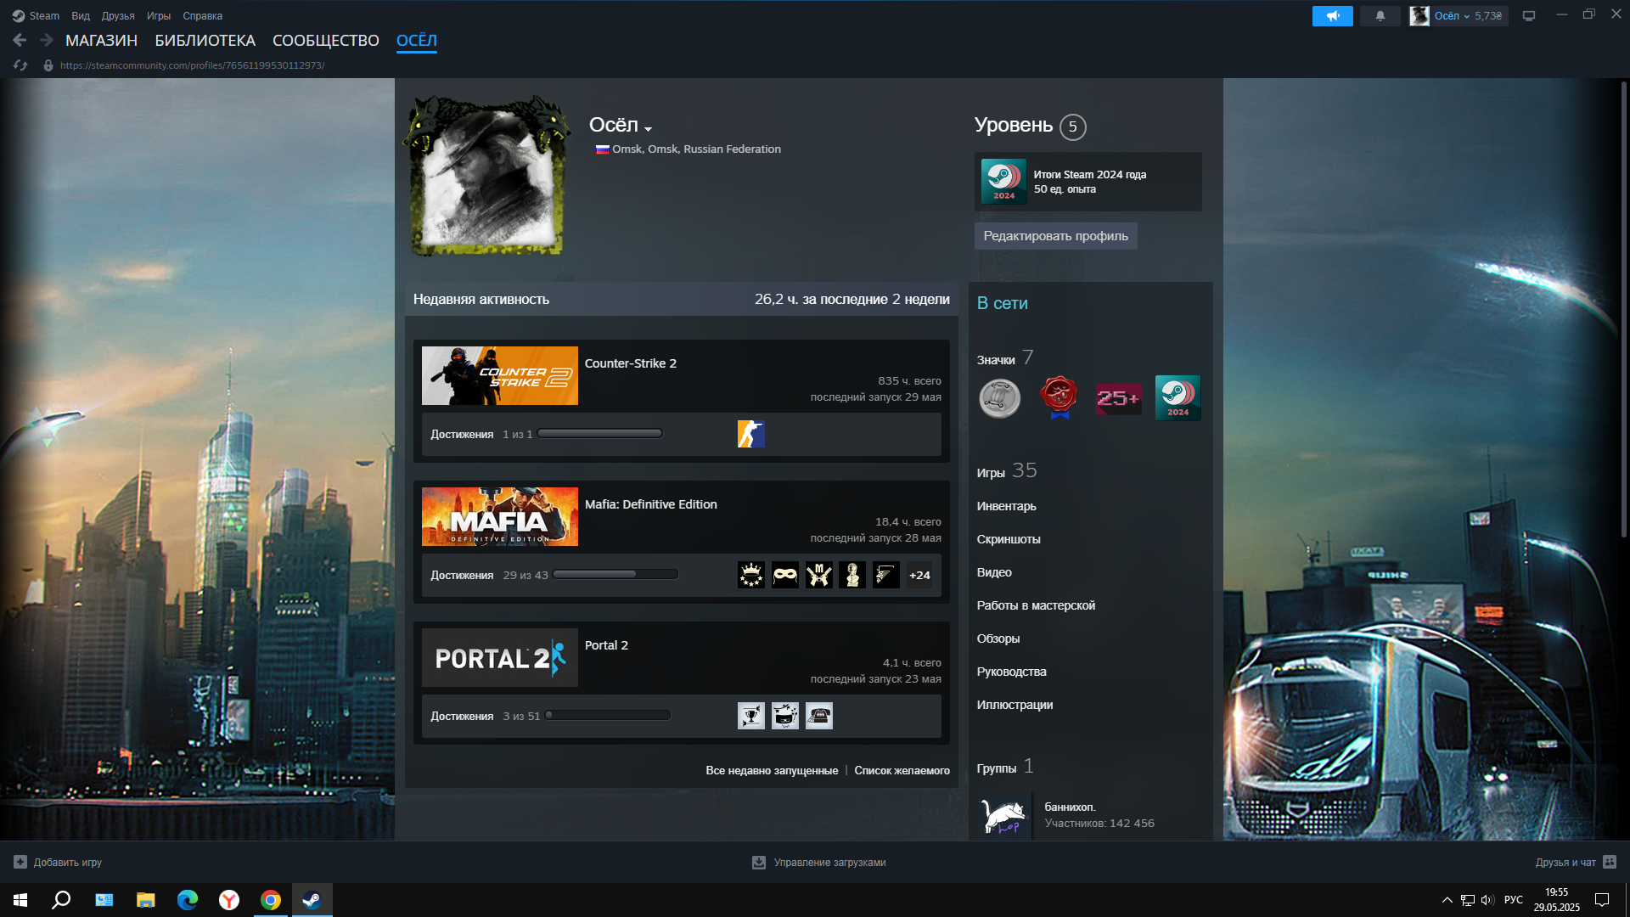Go forward with the right arrow
The width and height of the screenshot is (1630, 917).
tap(47, 40)
